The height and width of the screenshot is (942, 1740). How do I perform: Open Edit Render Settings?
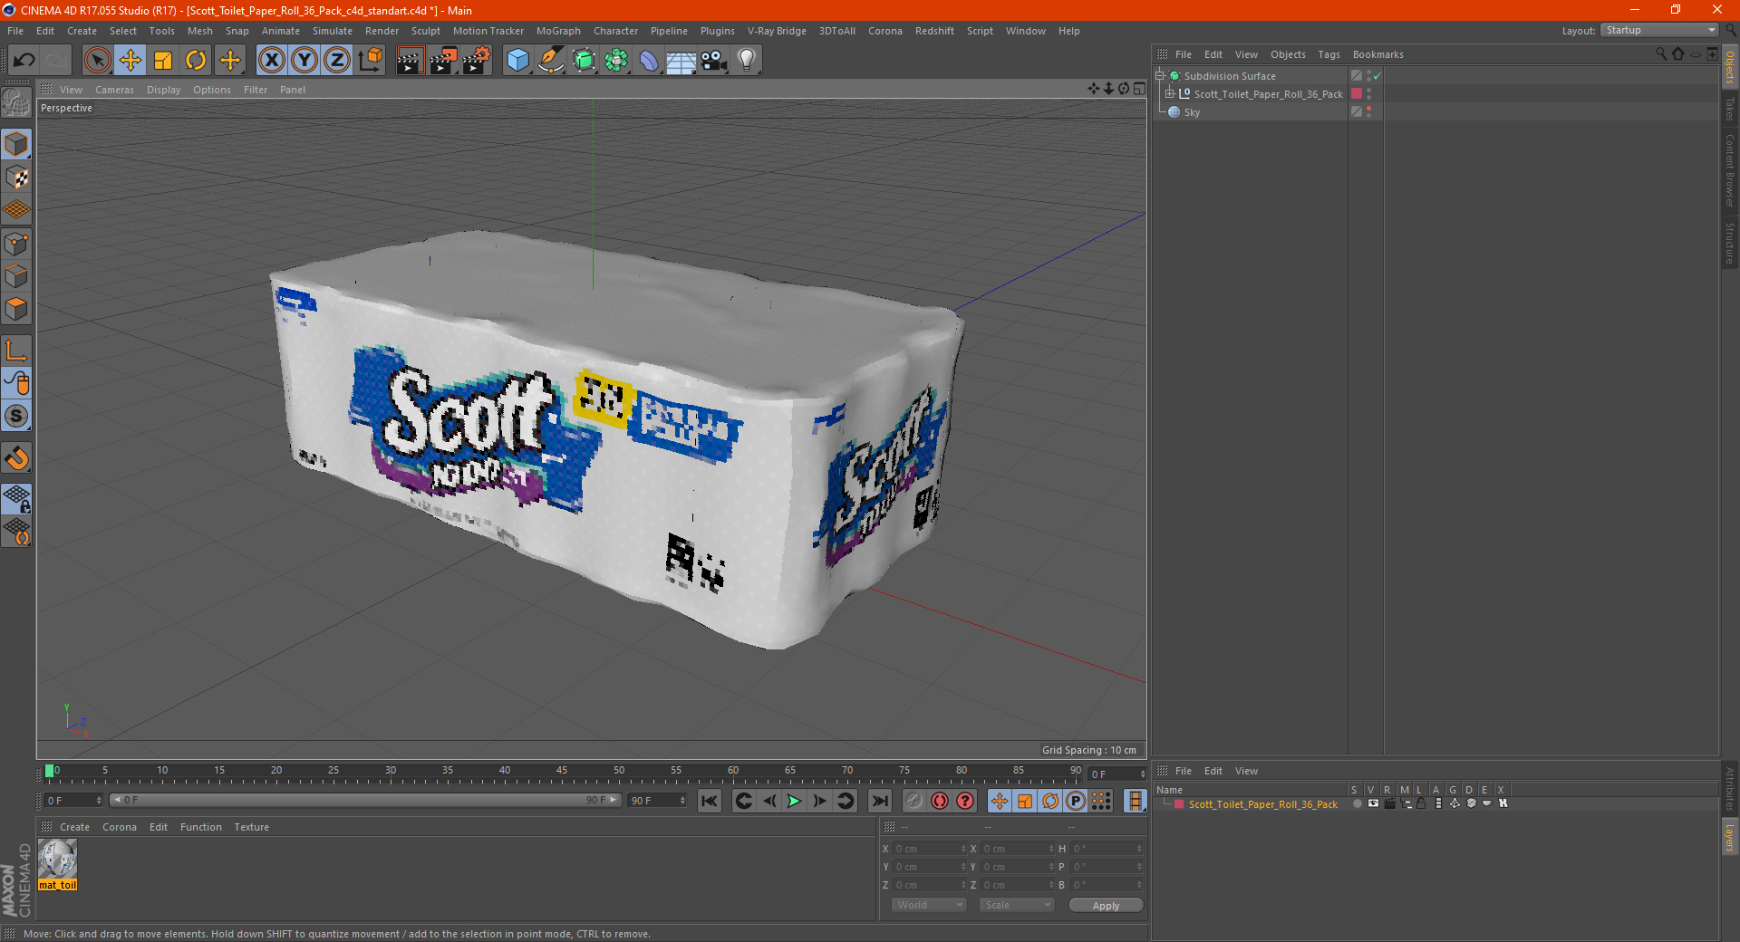tap(477, 61)
